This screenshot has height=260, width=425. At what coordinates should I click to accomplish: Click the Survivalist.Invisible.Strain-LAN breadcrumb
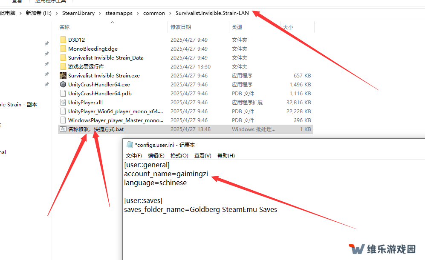point(212,13)
